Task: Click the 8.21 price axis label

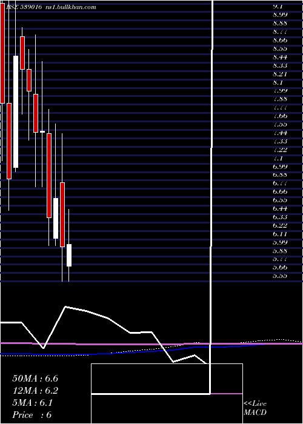Action: point(280,74)
